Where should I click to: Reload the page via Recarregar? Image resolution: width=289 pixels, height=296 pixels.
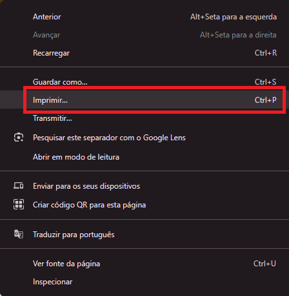pyautogui.click(x=144, y=53)
